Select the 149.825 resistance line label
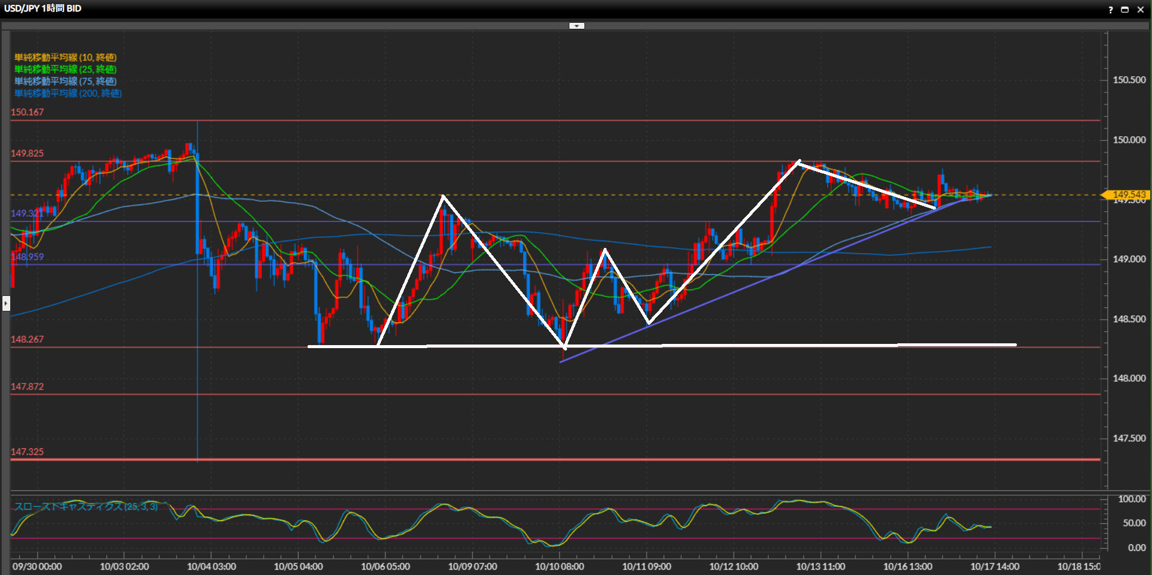The width and height of the screenshot is (1152, 575). (x=27, y=154)
